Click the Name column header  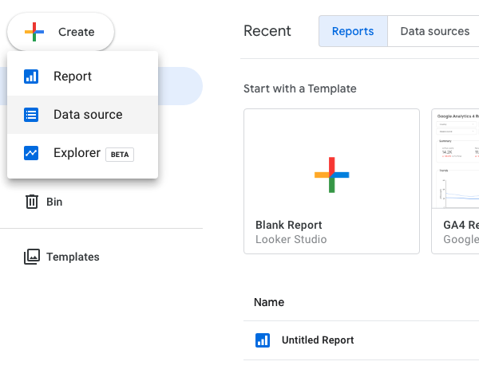(269, 302)
